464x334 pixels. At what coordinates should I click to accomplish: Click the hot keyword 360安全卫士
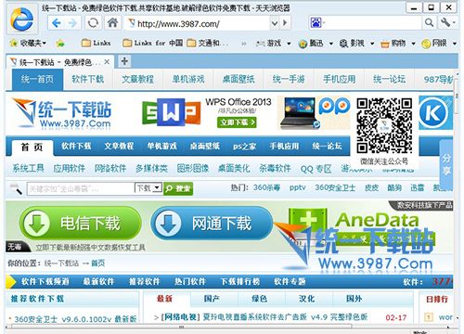335,187
